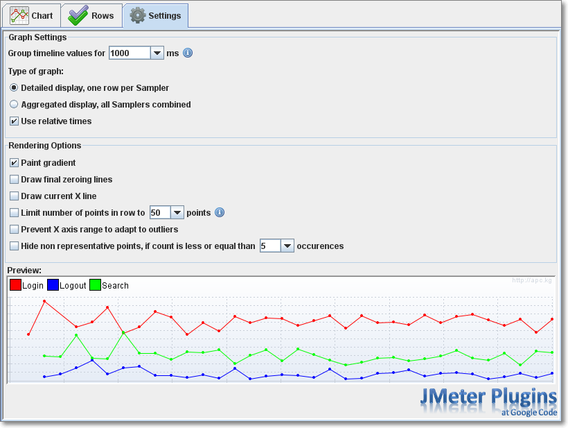Click the Chart tab graph icon
Screen dimensions: 568x428
[x=19, y=15]
